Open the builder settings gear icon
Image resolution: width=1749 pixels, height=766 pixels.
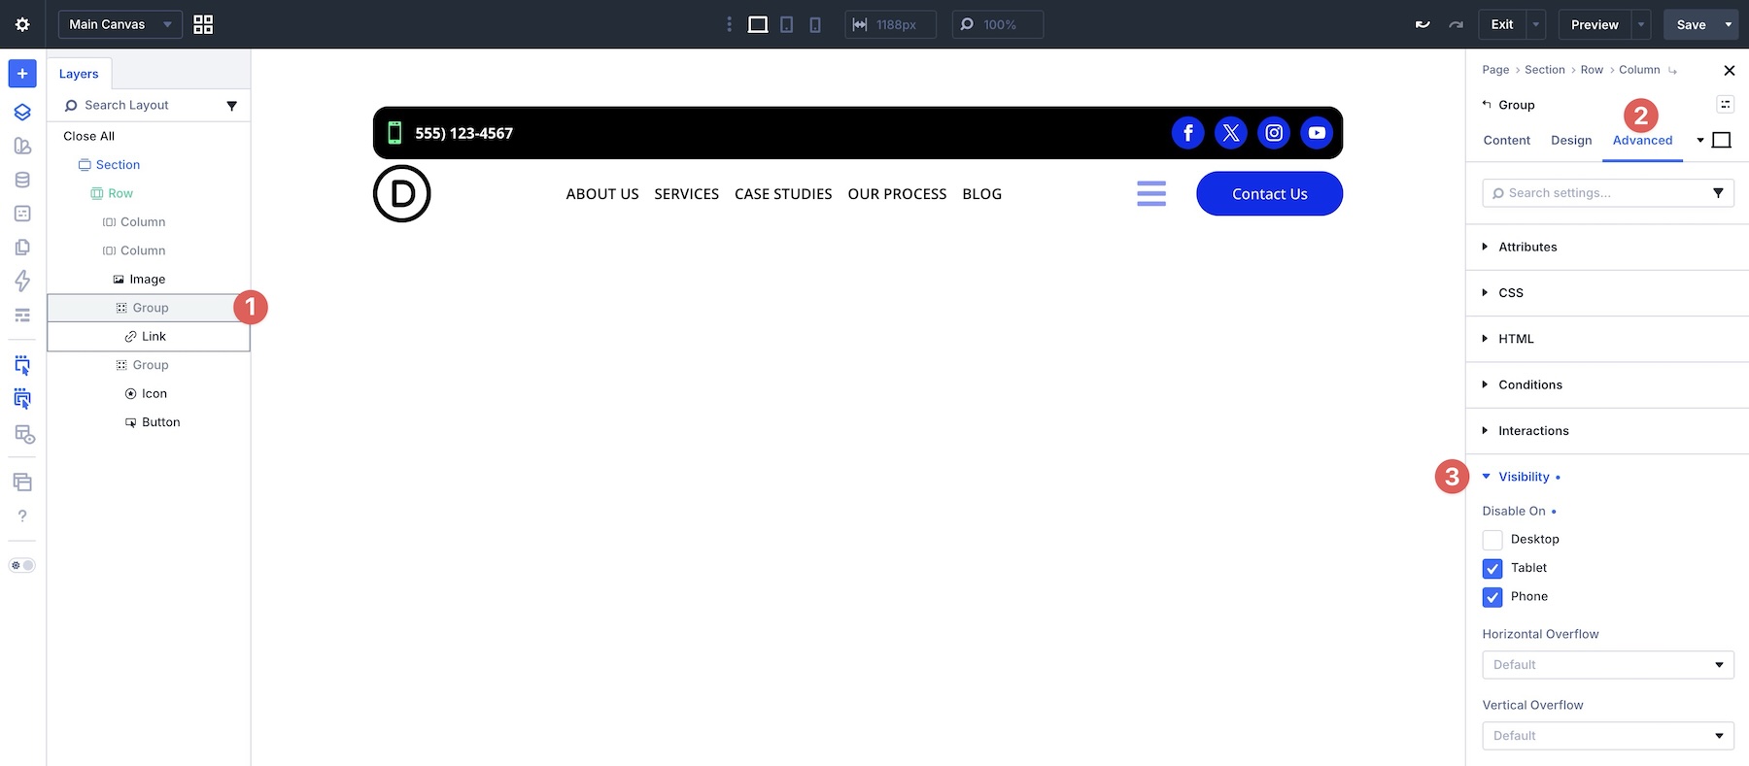pyautogui.click(x=22, y=24)
